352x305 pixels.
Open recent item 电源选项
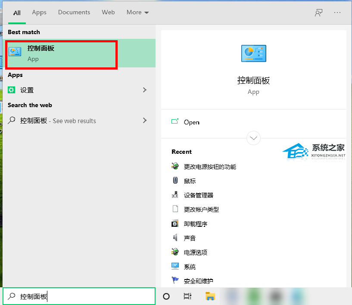(x=196, y=253)
